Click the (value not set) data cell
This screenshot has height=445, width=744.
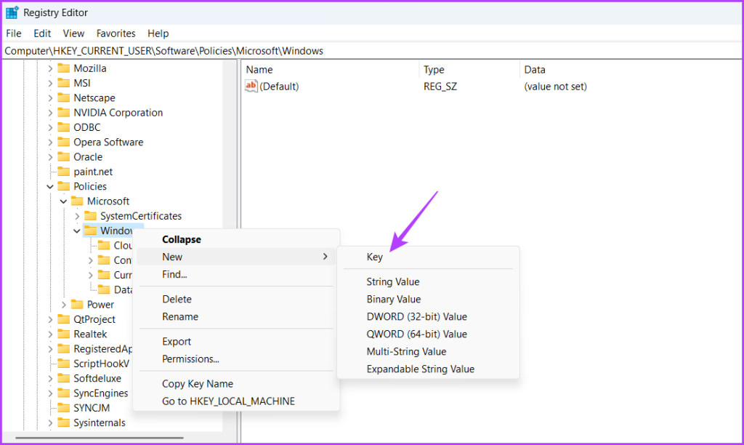click(x=555, y=87)
